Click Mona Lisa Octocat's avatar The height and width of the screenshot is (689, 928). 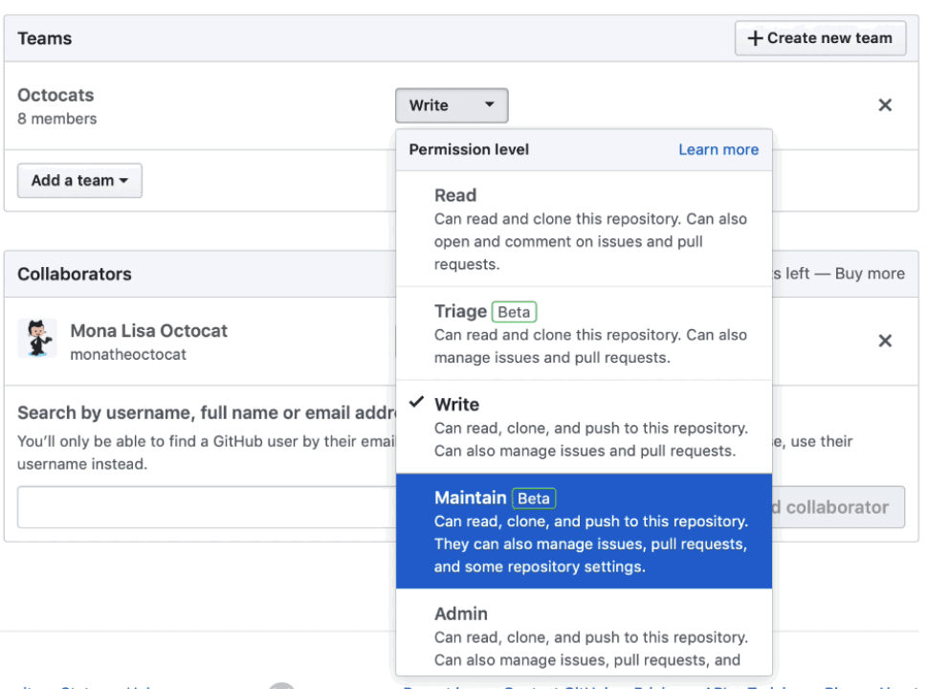click(x=37, y=339)
